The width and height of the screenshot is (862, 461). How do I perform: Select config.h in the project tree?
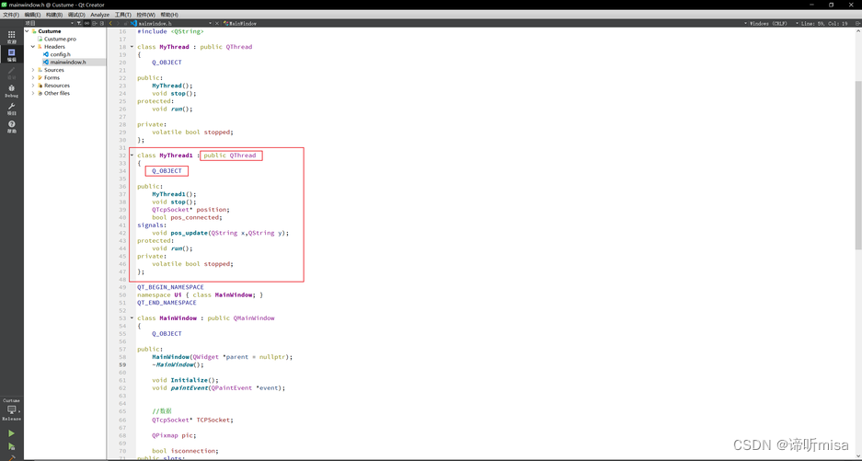[x=60, y=54]
